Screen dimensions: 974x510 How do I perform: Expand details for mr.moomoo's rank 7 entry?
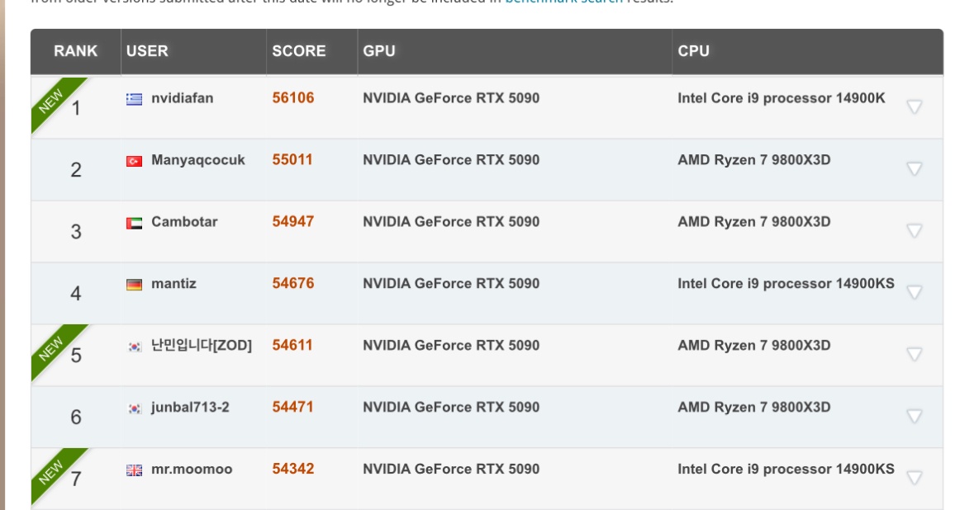tap(914, 478)
